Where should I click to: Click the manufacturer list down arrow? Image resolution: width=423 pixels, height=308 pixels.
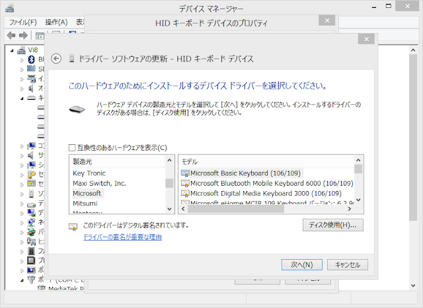169,209
